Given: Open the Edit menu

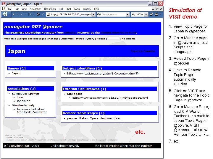Looking at the screenshot, I should tap(17, 9).
